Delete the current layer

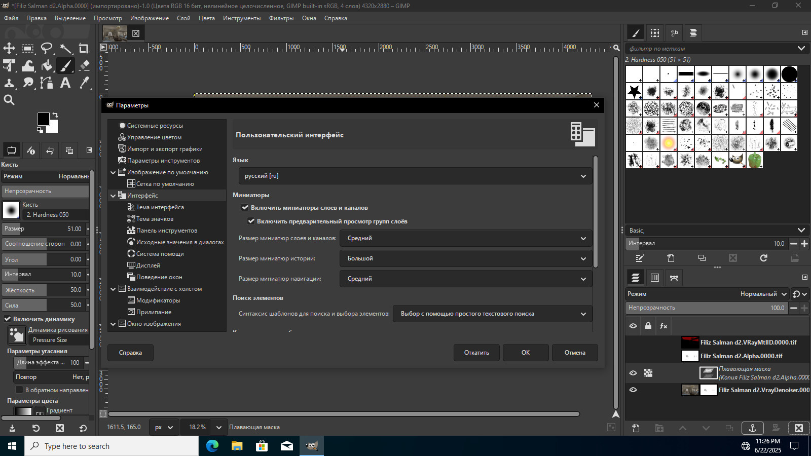point(799,428)
